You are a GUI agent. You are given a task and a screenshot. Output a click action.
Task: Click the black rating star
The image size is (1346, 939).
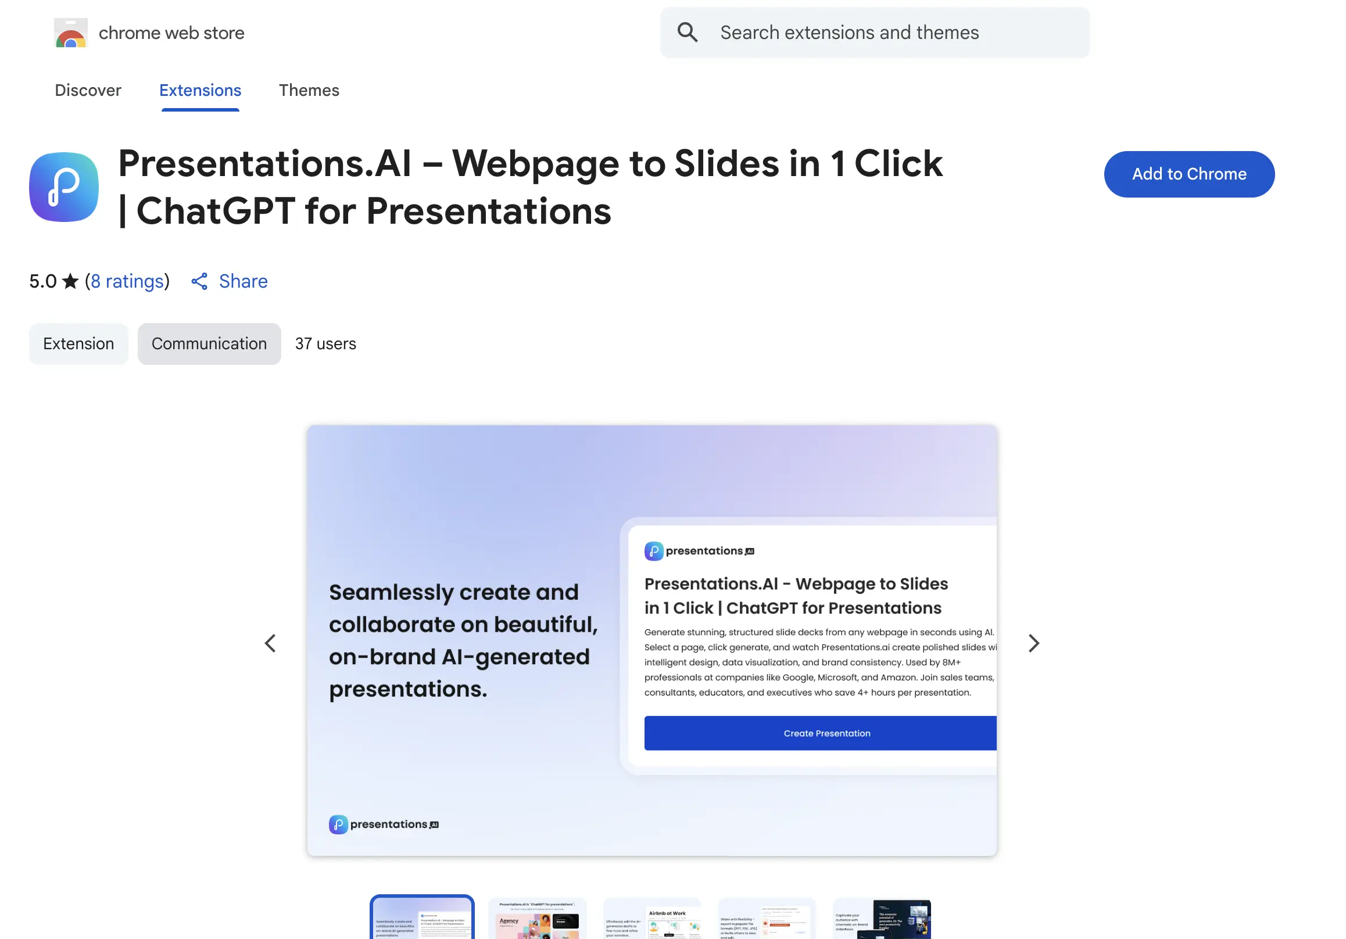pyautogui.click(x=70, y=281)
